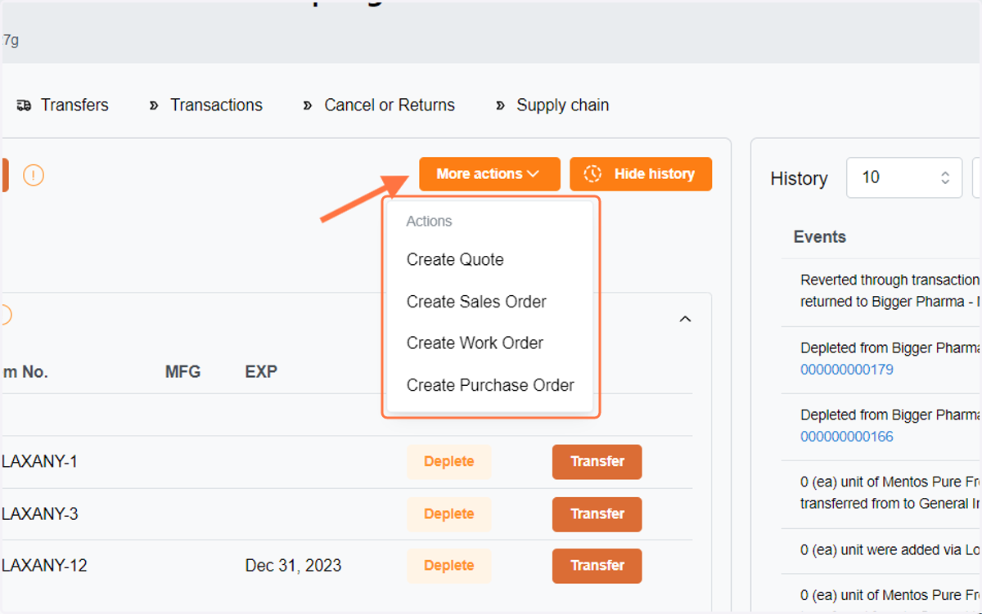Transfer the LAXANY-12 item

tap(597, 566)
